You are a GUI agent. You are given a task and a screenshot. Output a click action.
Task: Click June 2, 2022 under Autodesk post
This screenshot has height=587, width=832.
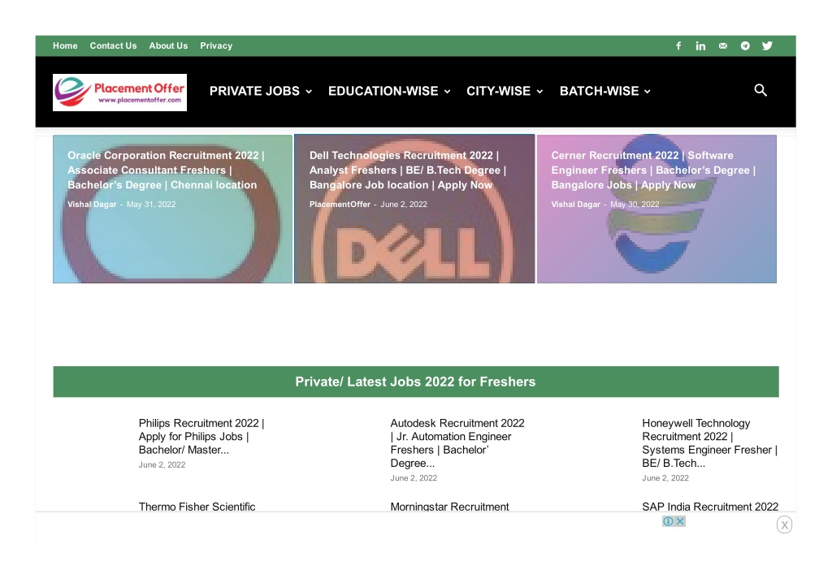414,478
